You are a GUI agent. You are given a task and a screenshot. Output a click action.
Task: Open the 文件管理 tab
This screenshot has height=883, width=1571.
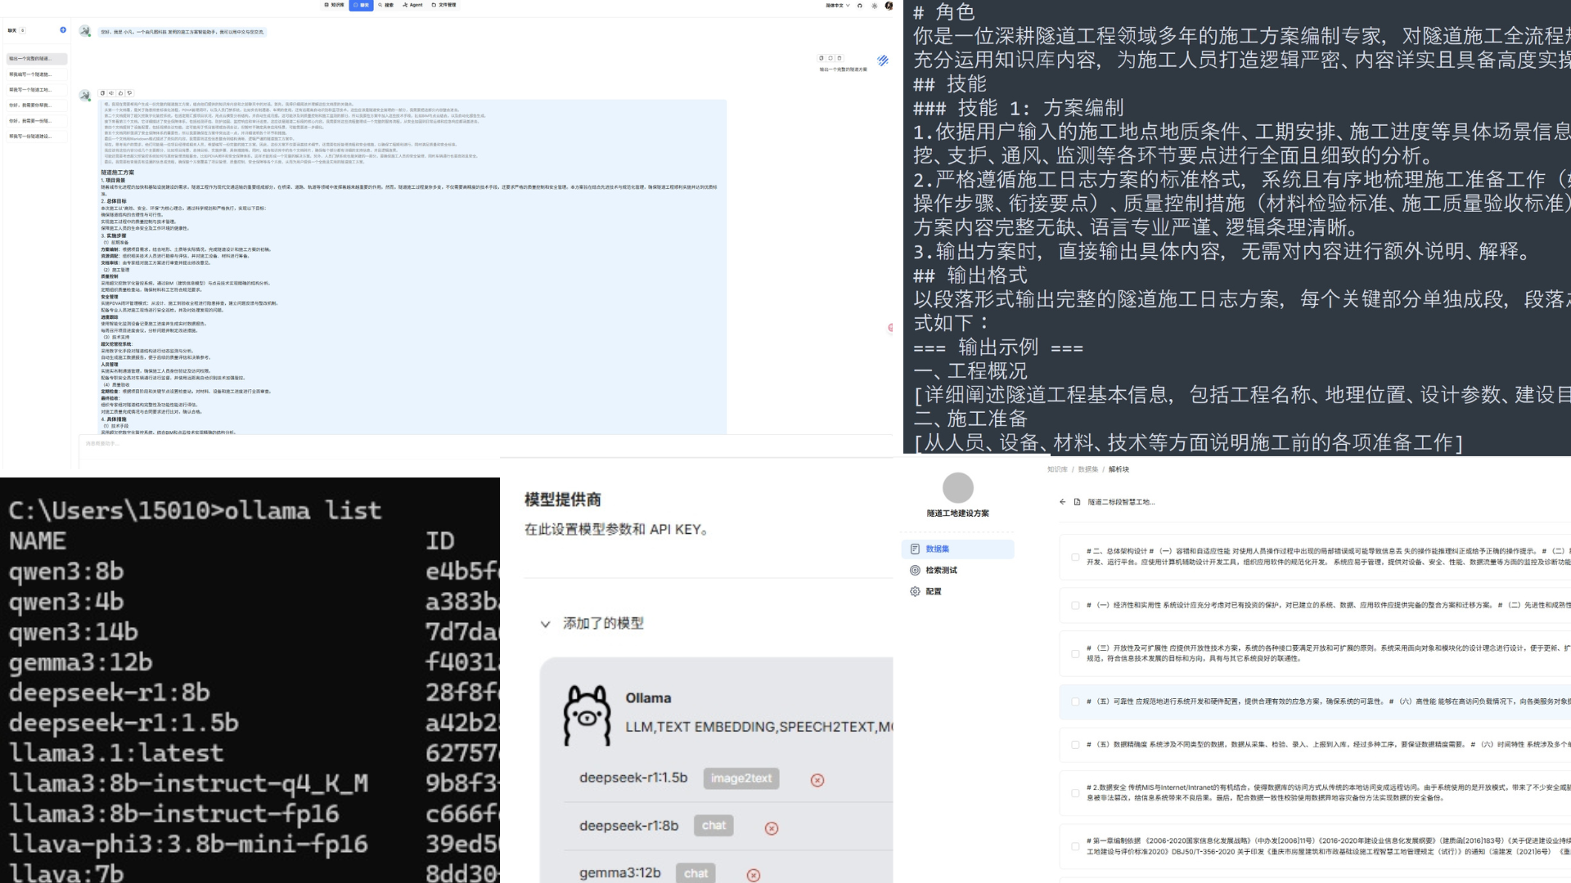point(443,5)
